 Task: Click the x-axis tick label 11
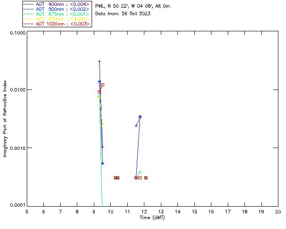[x=127, y=212]
